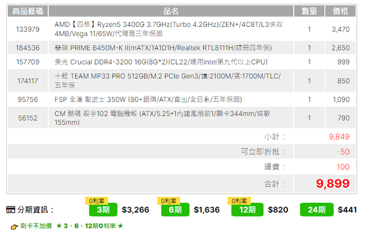Click product code 133979
377x232 pixels.
[28, 29]
